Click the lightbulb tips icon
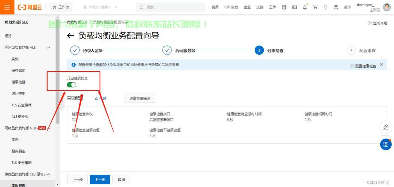Viewport: 394px width, 187px height. 325,7
